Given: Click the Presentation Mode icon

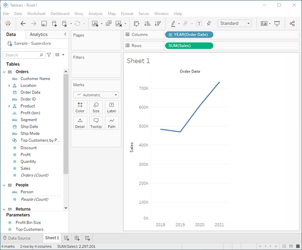Looking at the screenshot, I should tap(277, 24).
